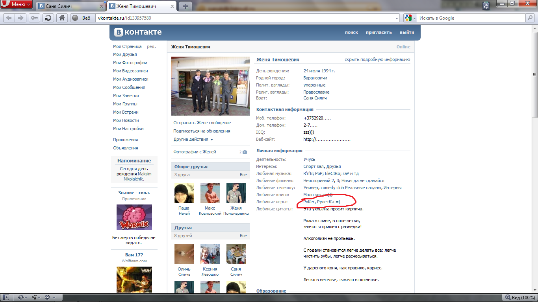Open Олич Олич's avatar
The width and height of the screenshot is (538, 302).
[x=184, y=254]
